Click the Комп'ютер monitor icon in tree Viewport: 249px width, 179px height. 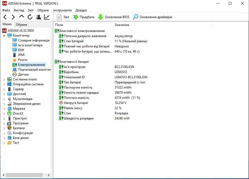pos(9,35)
